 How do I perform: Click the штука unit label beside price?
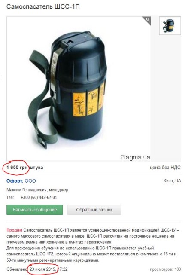click(36, 168)
